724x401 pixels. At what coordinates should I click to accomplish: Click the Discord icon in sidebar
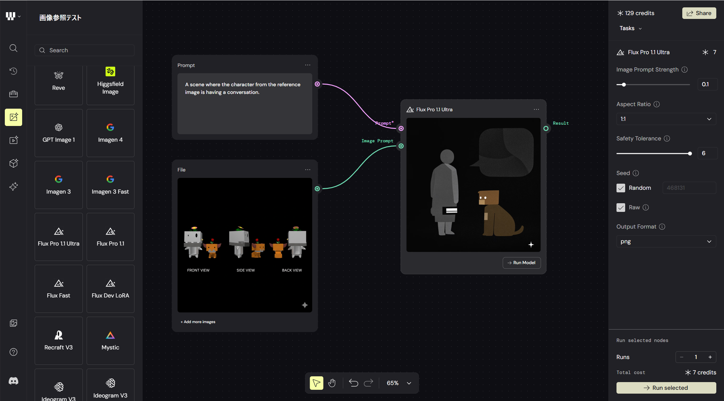(x=13, y=381)
